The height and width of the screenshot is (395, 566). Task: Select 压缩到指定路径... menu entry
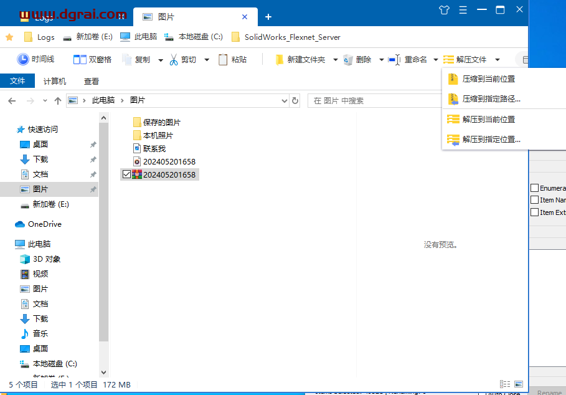pyautogui.click(x=504, y=99)
